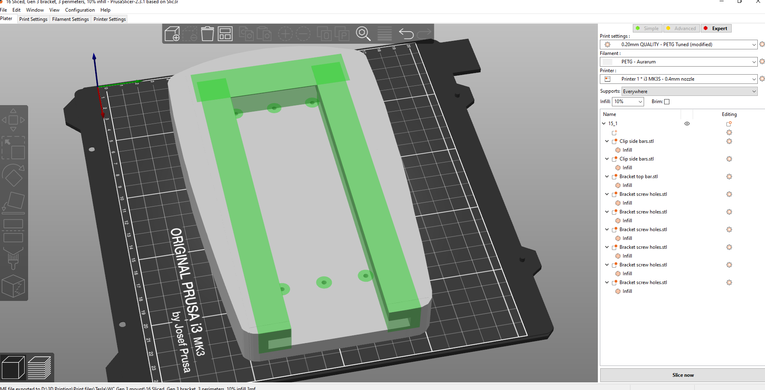
Task: Switch to Expert mode
Action: point(716,28)
